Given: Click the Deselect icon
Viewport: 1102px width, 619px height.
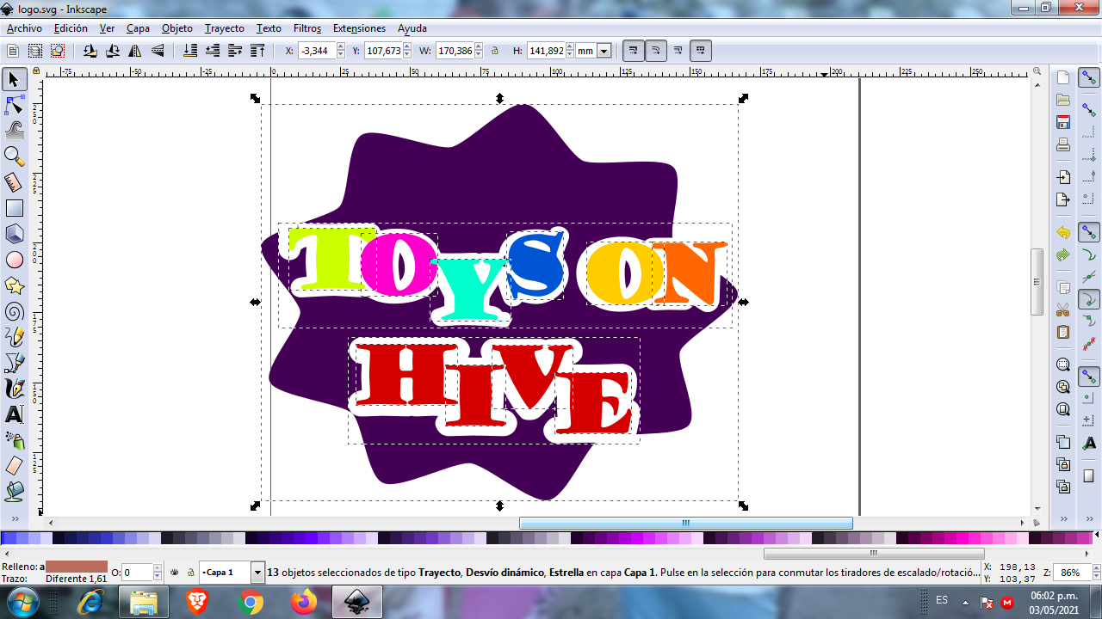Looking at the screenshot, I should tap(58, 51).
